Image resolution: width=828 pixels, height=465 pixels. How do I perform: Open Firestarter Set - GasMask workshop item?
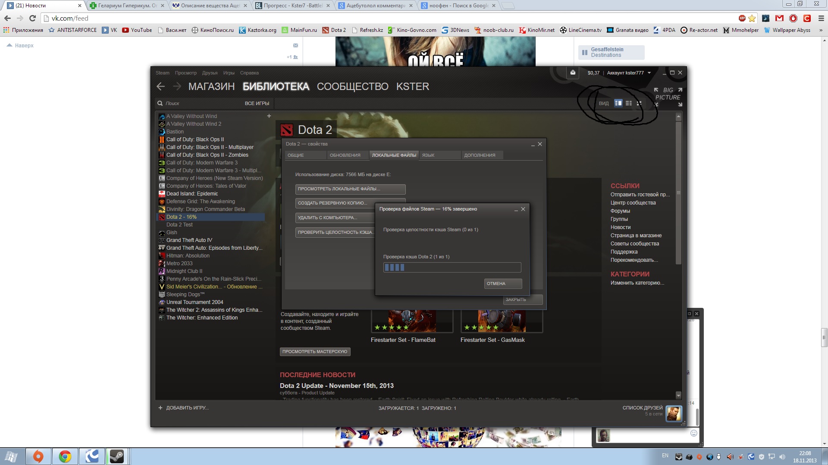[x=492, y=340]
